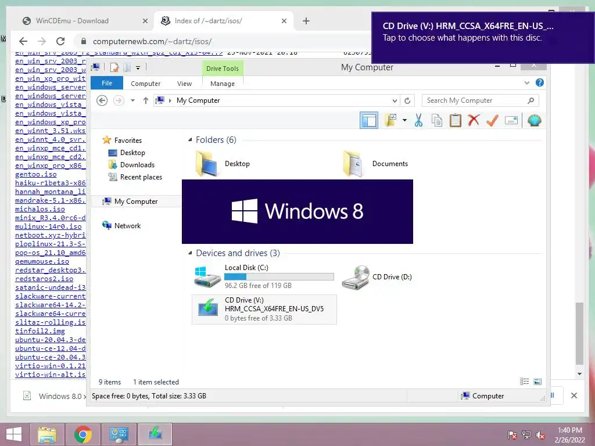Click the Chrome address bar URL
Image resolution: width=595 pixels, height=446 pixels.
point(152,41)
